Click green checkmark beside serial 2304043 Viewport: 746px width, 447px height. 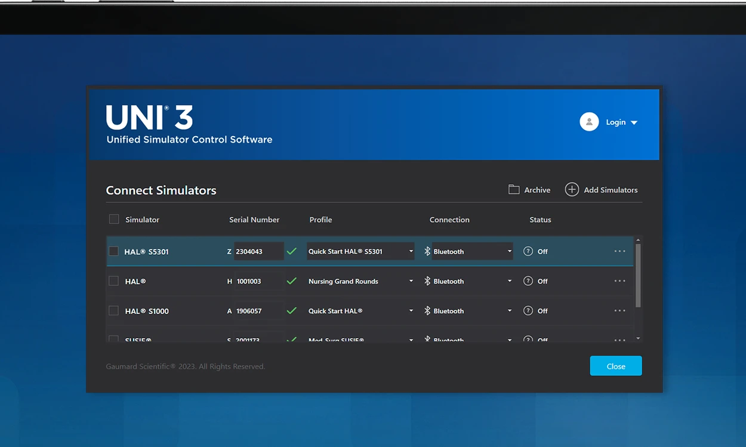(x=291, y=251)
